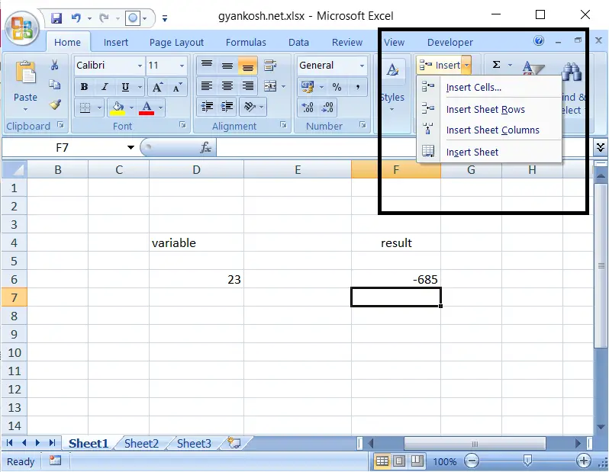The height and width of the screenshot is (472, 609).
Task: Click zoom in plus button
Action: pos(583,461)
